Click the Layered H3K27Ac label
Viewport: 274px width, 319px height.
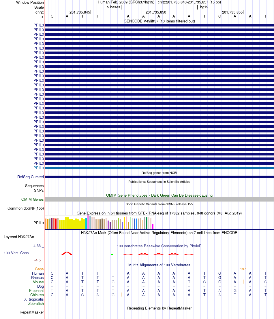pos(19,237)
